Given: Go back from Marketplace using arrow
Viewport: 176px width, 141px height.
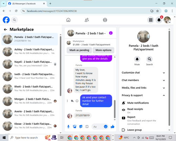Looking at the screenshot, I should [x=5, y=29].
